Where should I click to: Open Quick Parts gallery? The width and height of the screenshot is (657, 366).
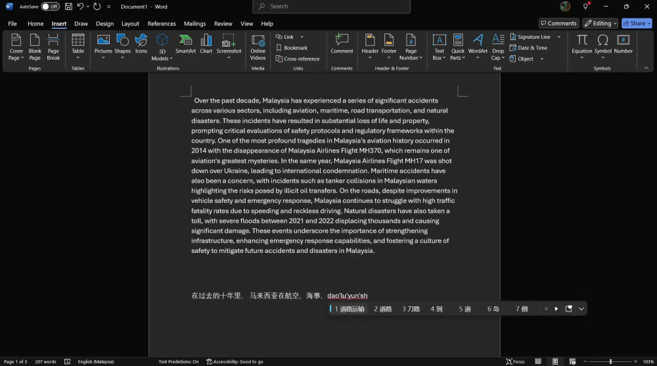tap(457, 47)
